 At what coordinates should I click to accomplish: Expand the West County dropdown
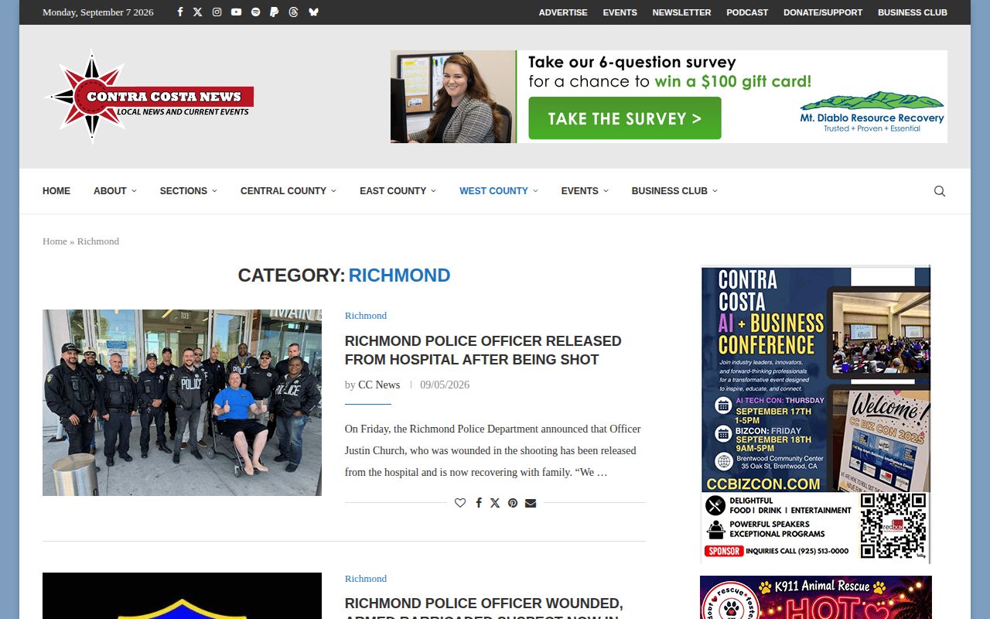pos(499,191)
